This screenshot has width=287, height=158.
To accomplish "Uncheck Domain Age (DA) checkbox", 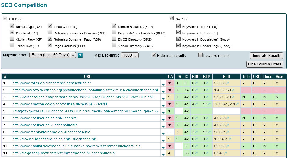I will (12, 26).
